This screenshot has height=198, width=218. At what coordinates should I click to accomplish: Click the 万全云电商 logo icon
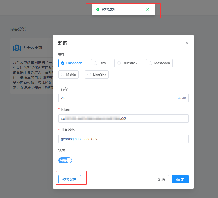tap(17, 48)
